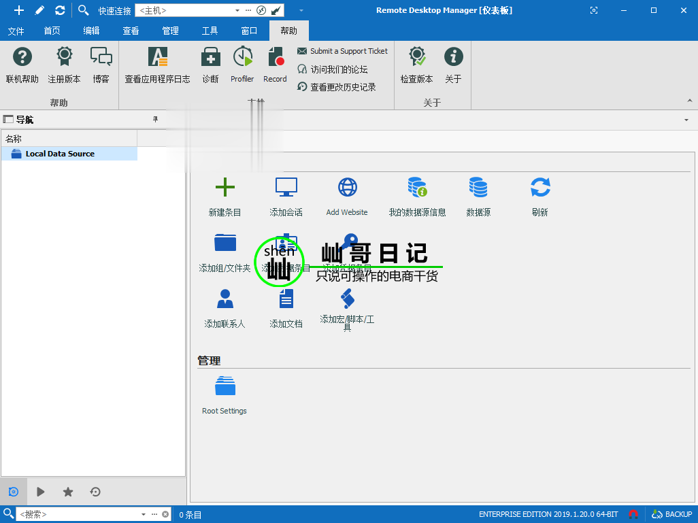Select the 帮助 ribbon tab
Image resolution: width=698 pixels, height=523 pixels.
point(289,31)
